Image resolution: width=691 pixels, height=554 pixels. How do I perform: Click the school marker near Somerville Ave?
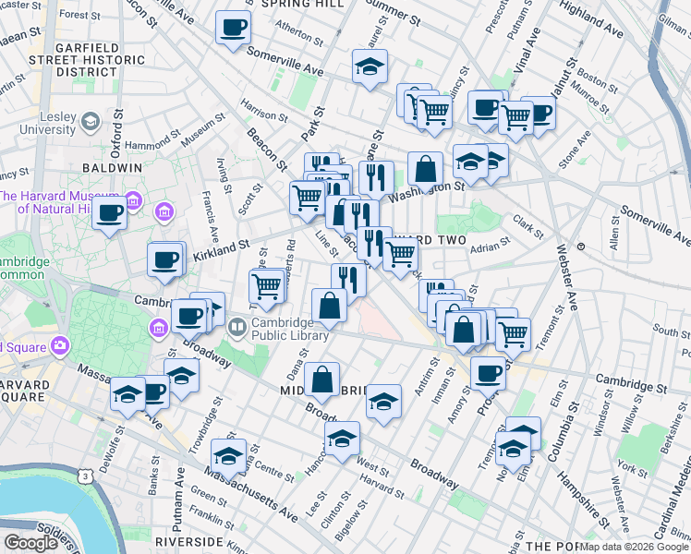pyautogui.click(x=370, y=67)
